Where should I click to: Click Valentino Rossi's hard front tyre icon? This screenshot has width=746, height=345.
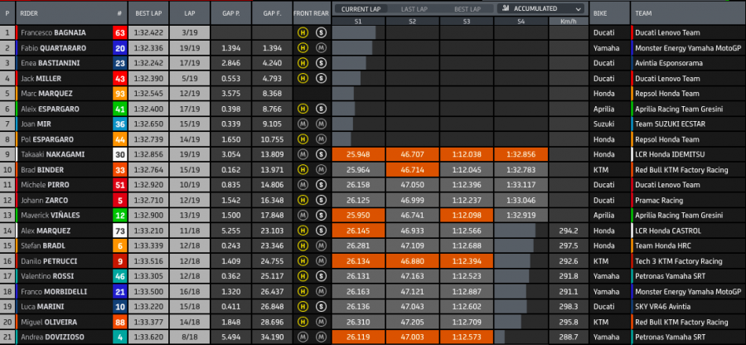(303, 275)
